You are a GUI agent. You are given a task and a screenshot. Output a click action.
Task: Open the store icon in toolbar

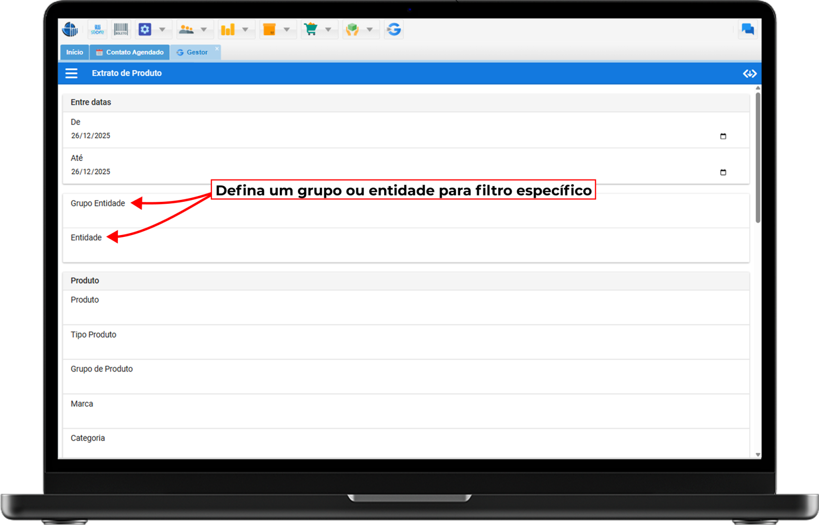(97, 30)
